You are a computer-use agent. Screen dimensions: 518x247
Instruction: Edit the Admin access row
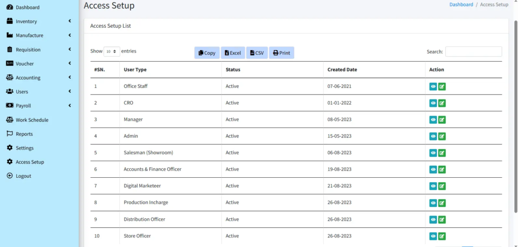click(442, 136)
